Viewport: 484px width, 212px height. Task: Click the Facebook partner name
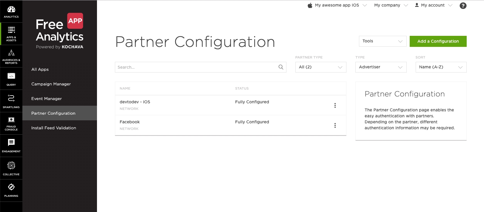pyautogui.click(x=130, y=122)
